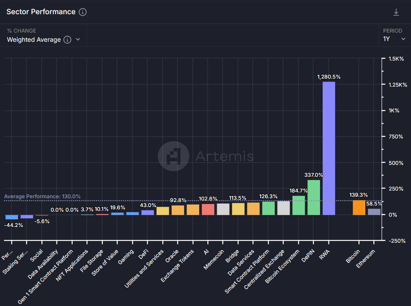Select the Oracle sector bar
This screenshot has height=306, width=411.
click(x=178, y=210)
